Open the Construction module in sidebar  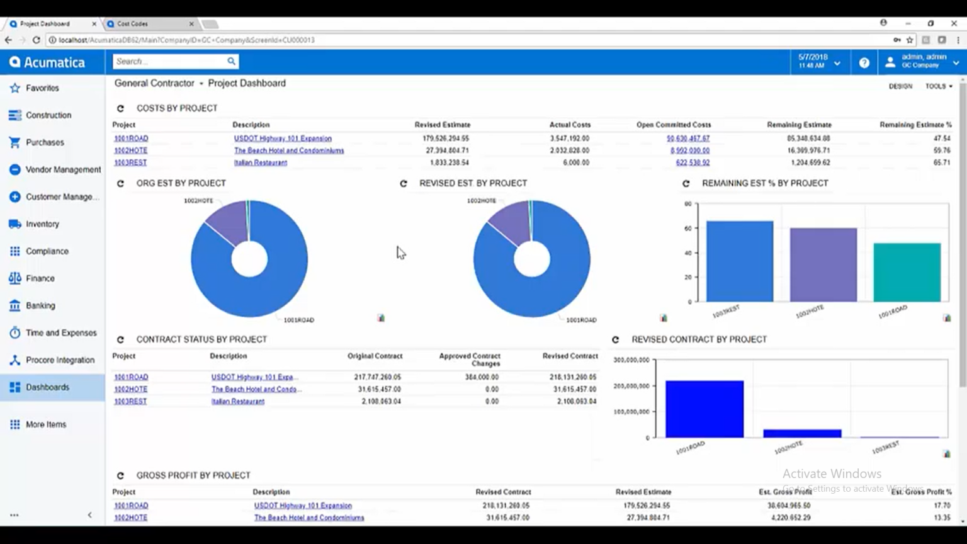tap(48, 115)
